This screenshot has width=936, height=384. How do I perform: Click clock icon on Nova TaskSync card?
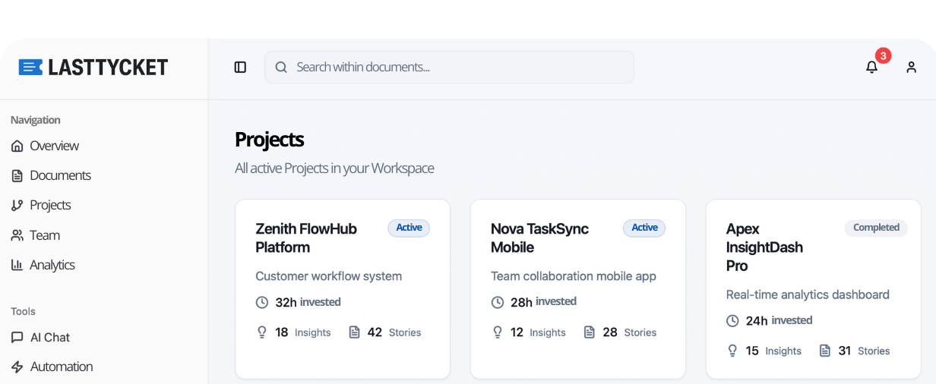point(498,302)
